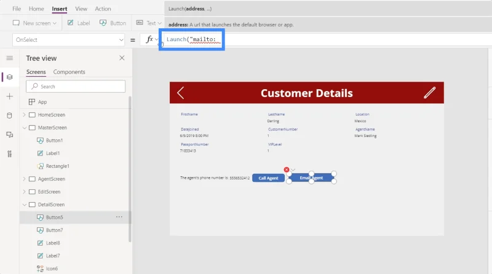Open the Advanced tools icon in left rail

pos(10,154)
